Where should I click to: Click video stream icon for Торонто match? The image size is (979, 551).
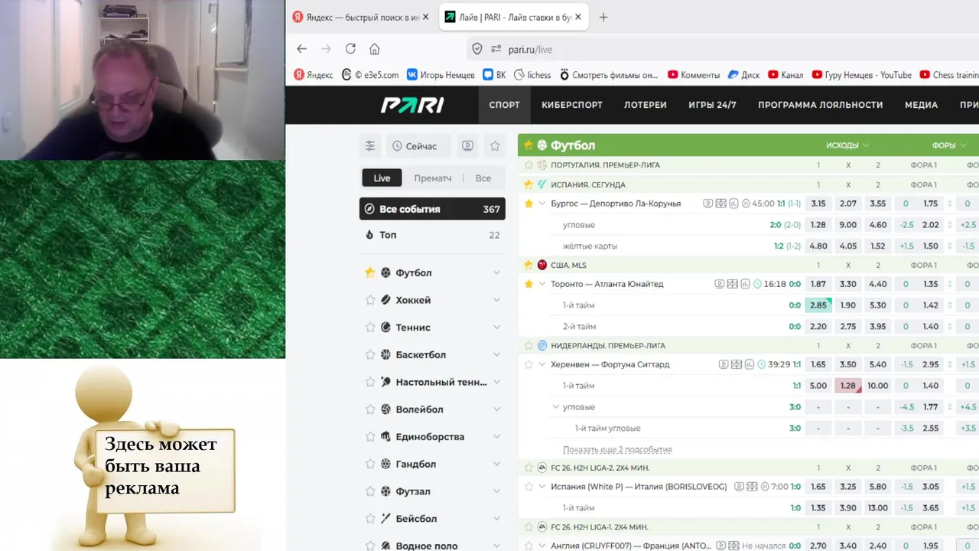pos(720,284)
